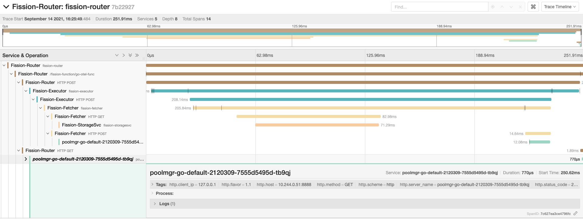
Task: Copy span deep link icon beside SpanID
Action: coord(575,214)
